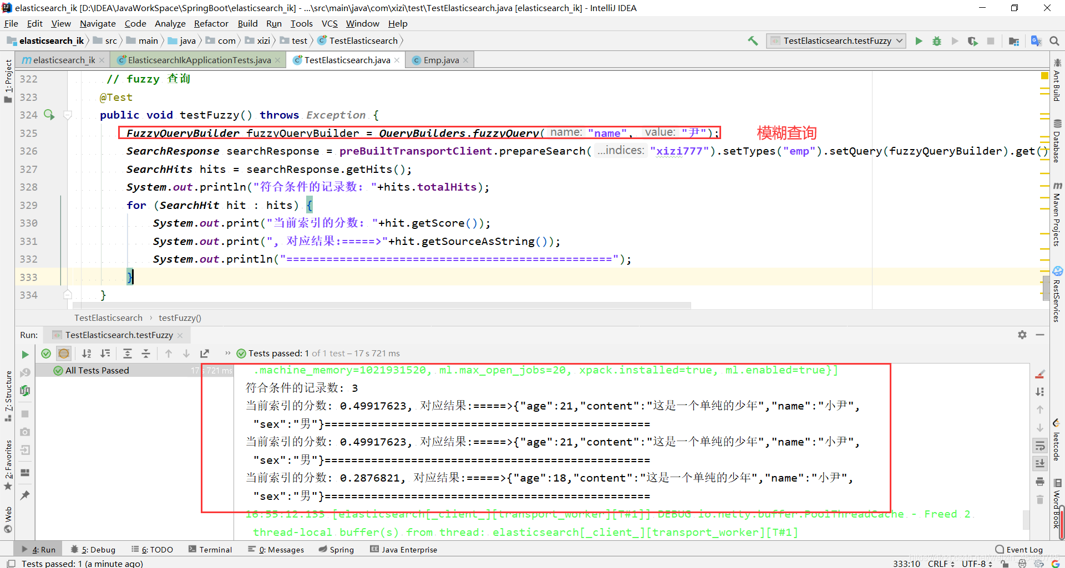This screenshot has height=568, width=1065.
Task: Click testFuzzy() in editor breadcrumb
Action: point(180,318)
